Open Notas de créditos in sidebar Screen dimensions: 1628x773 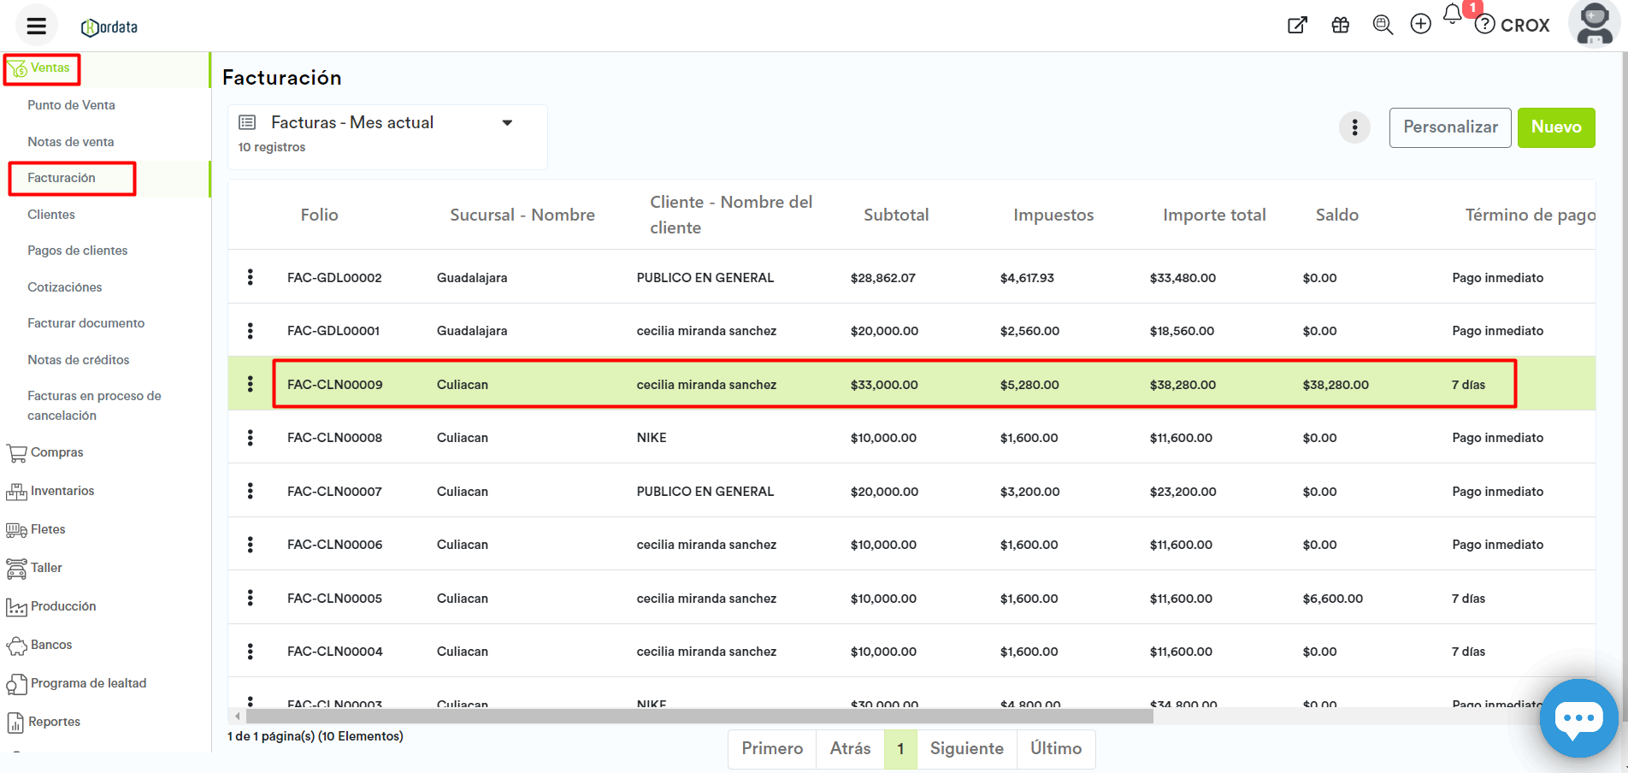click(78, 360)
